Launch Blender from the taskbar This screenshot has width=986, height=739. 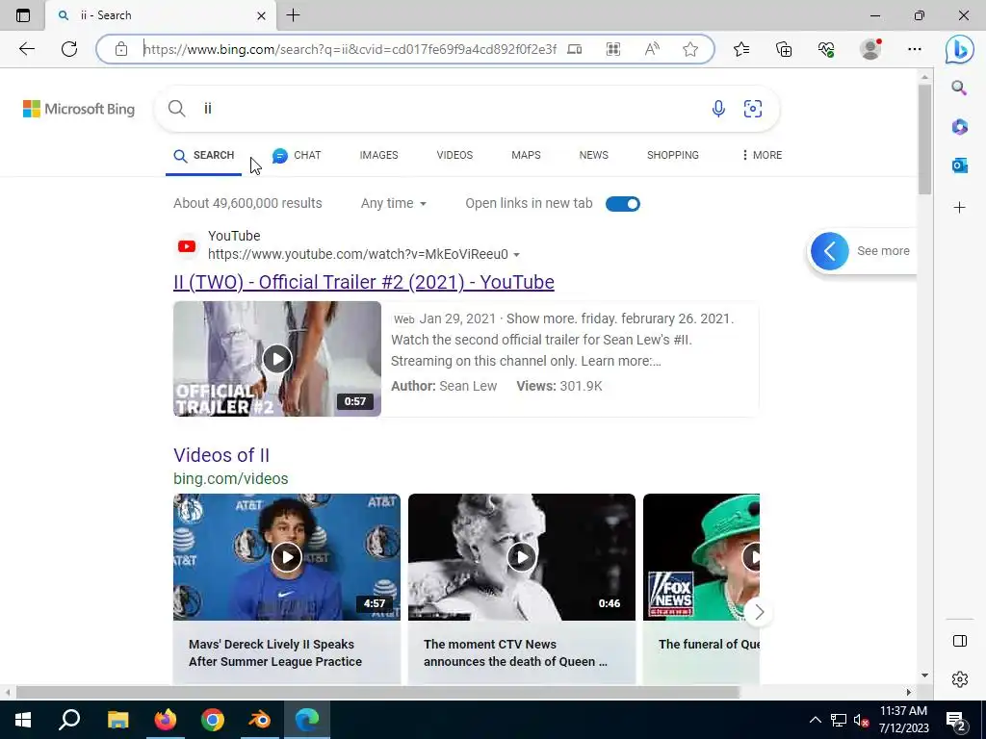coord(259,720)
